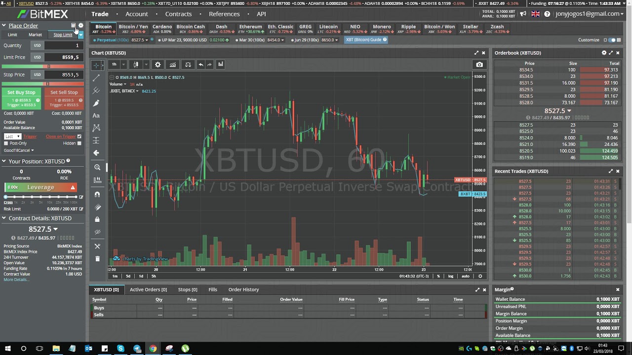This screenshot has width=632, height=355.
Task: Open the chart layout bars icon
Action: coord(221,65)
